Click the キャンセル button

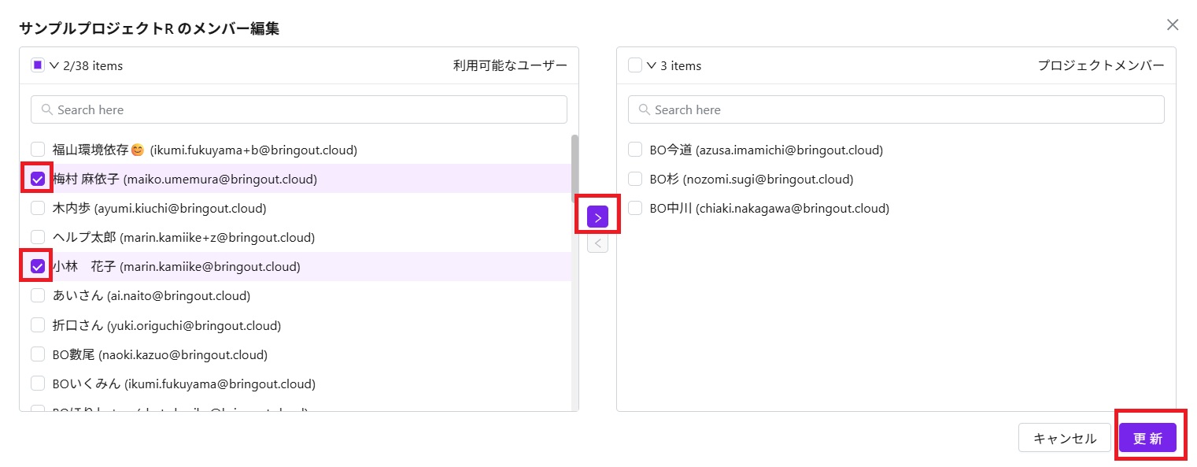coord(1065,438)
